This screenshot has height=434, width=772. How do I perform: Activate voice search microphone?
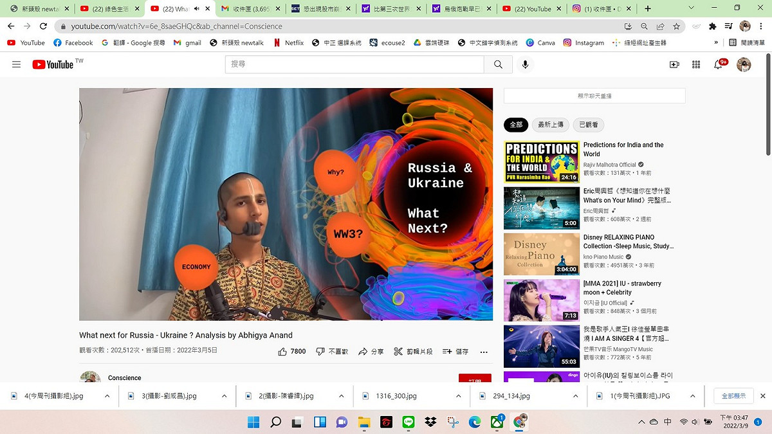coord(525,64)
